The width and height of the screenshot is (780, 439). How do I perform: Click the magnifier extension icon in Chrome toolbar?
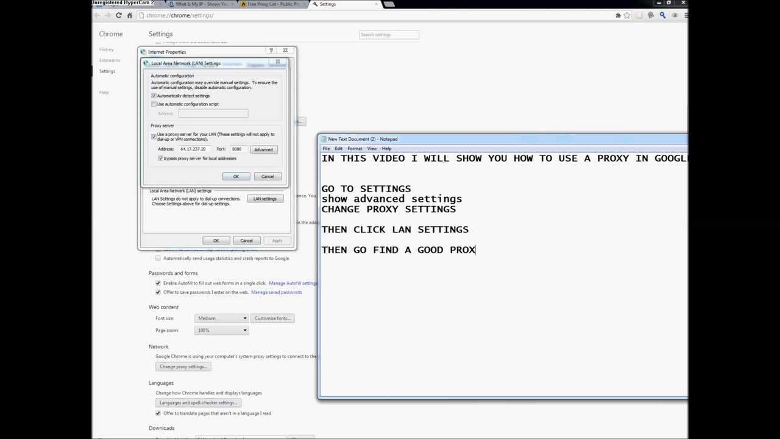(x=662, y=15)
